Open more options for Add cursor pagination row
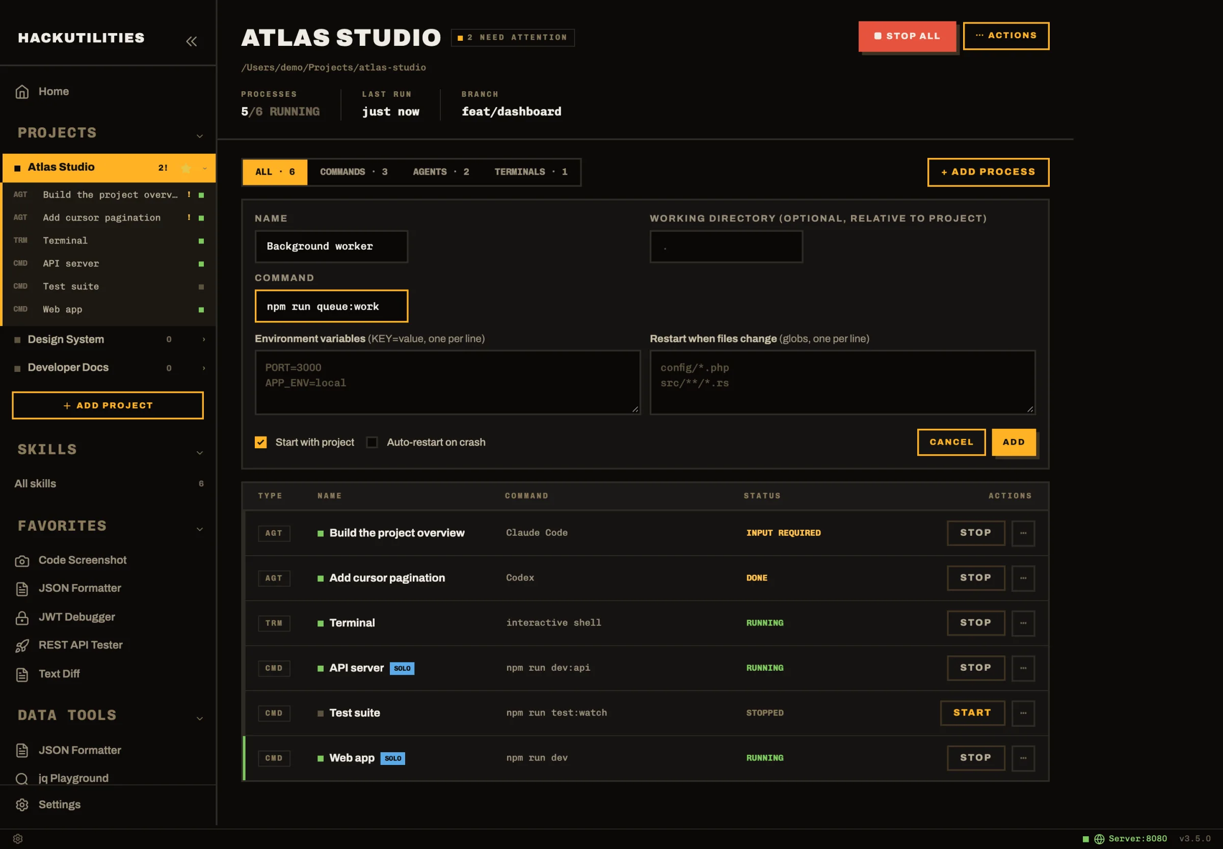The height and width of the screenshot is (849, 1223). coord(1023,578)
